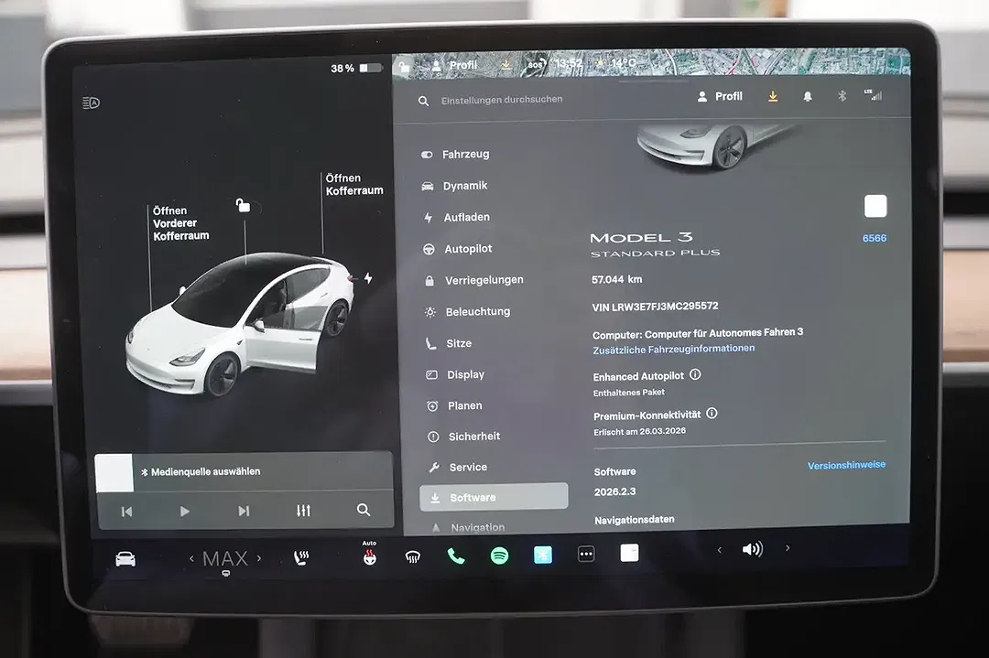Open the Versionshinweise link
The height and width of the screenshot is (658, 989).
pos(846,465)
